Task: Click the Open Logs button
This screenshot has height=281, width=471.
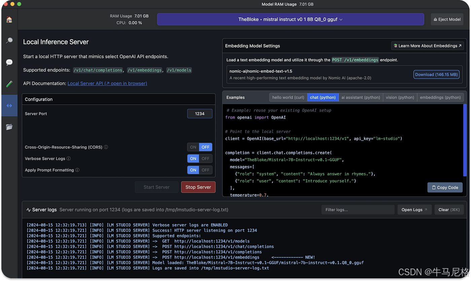Action: click(414, 210)
